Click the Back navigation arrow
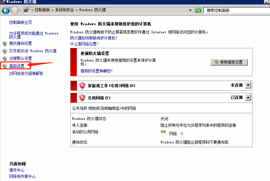This screenshot has height=181, width=270. (x=6, y=10)
